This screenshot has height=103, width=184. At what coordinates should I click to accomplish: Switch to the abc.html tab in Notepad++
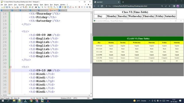tap(53, 10)
